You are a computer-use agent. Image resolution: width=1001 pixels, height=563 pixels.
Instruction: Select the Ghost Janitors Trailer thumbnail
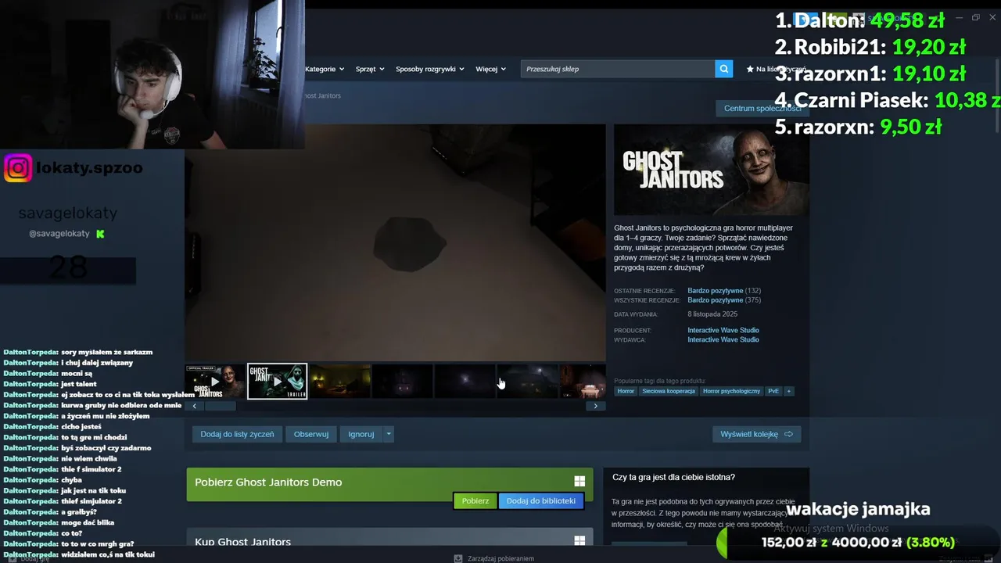(278, 382)
